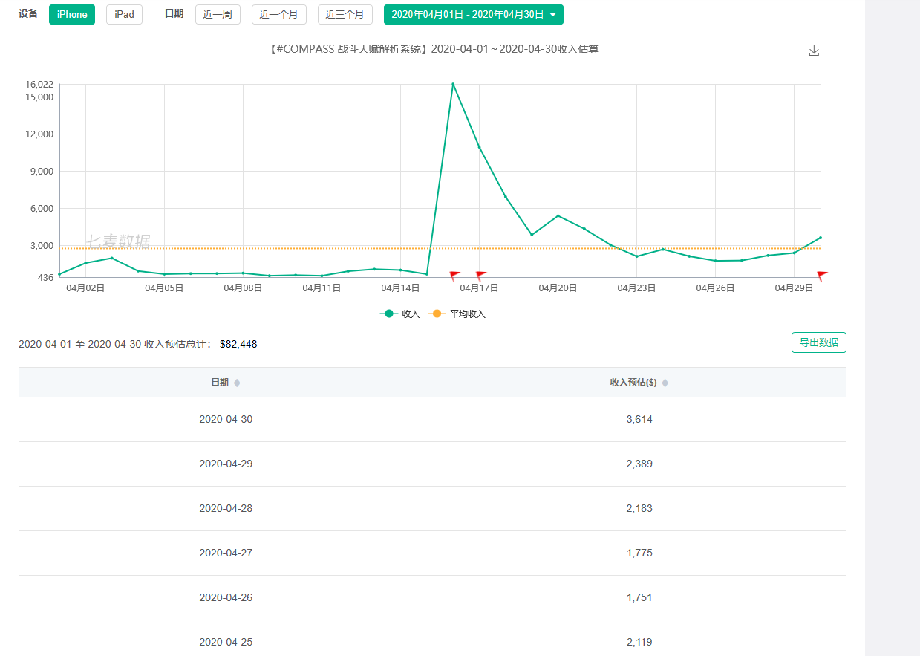Click the red flag marker near 04月16日
Image resolution: width=920 pixels, height=656 pixels.
point(454,276)
